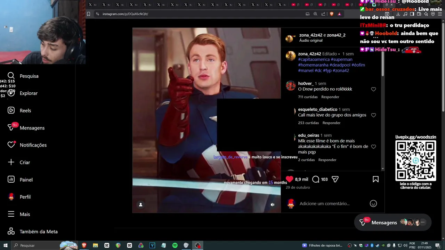This screenshot has height=250, width=445.
Task: Open Pesquisa search in Instagram sidebar
Action: point(23,76)
